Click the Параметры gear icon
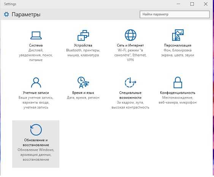214x177 pixels. tap(6, 14)
